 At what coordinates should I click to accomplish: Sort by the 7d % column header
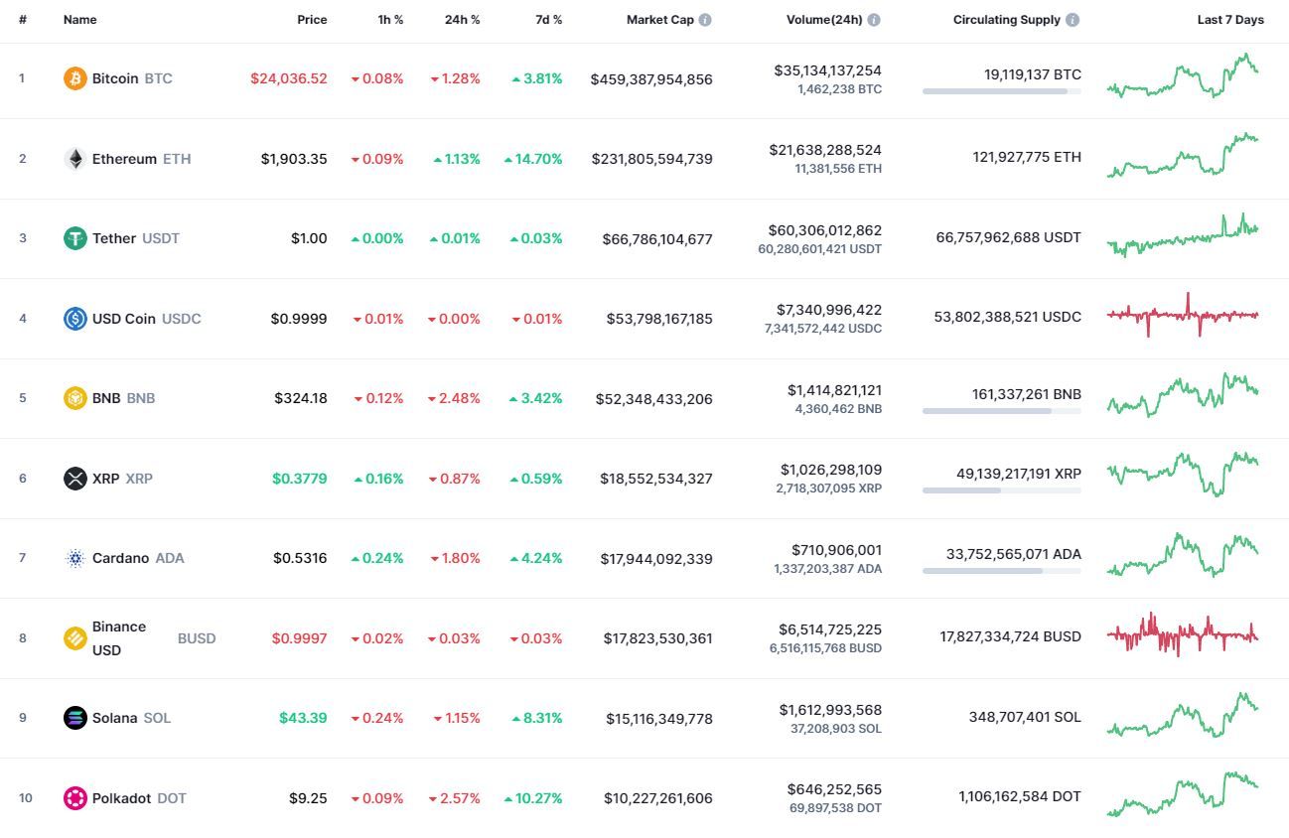click(x=544, y=20)
